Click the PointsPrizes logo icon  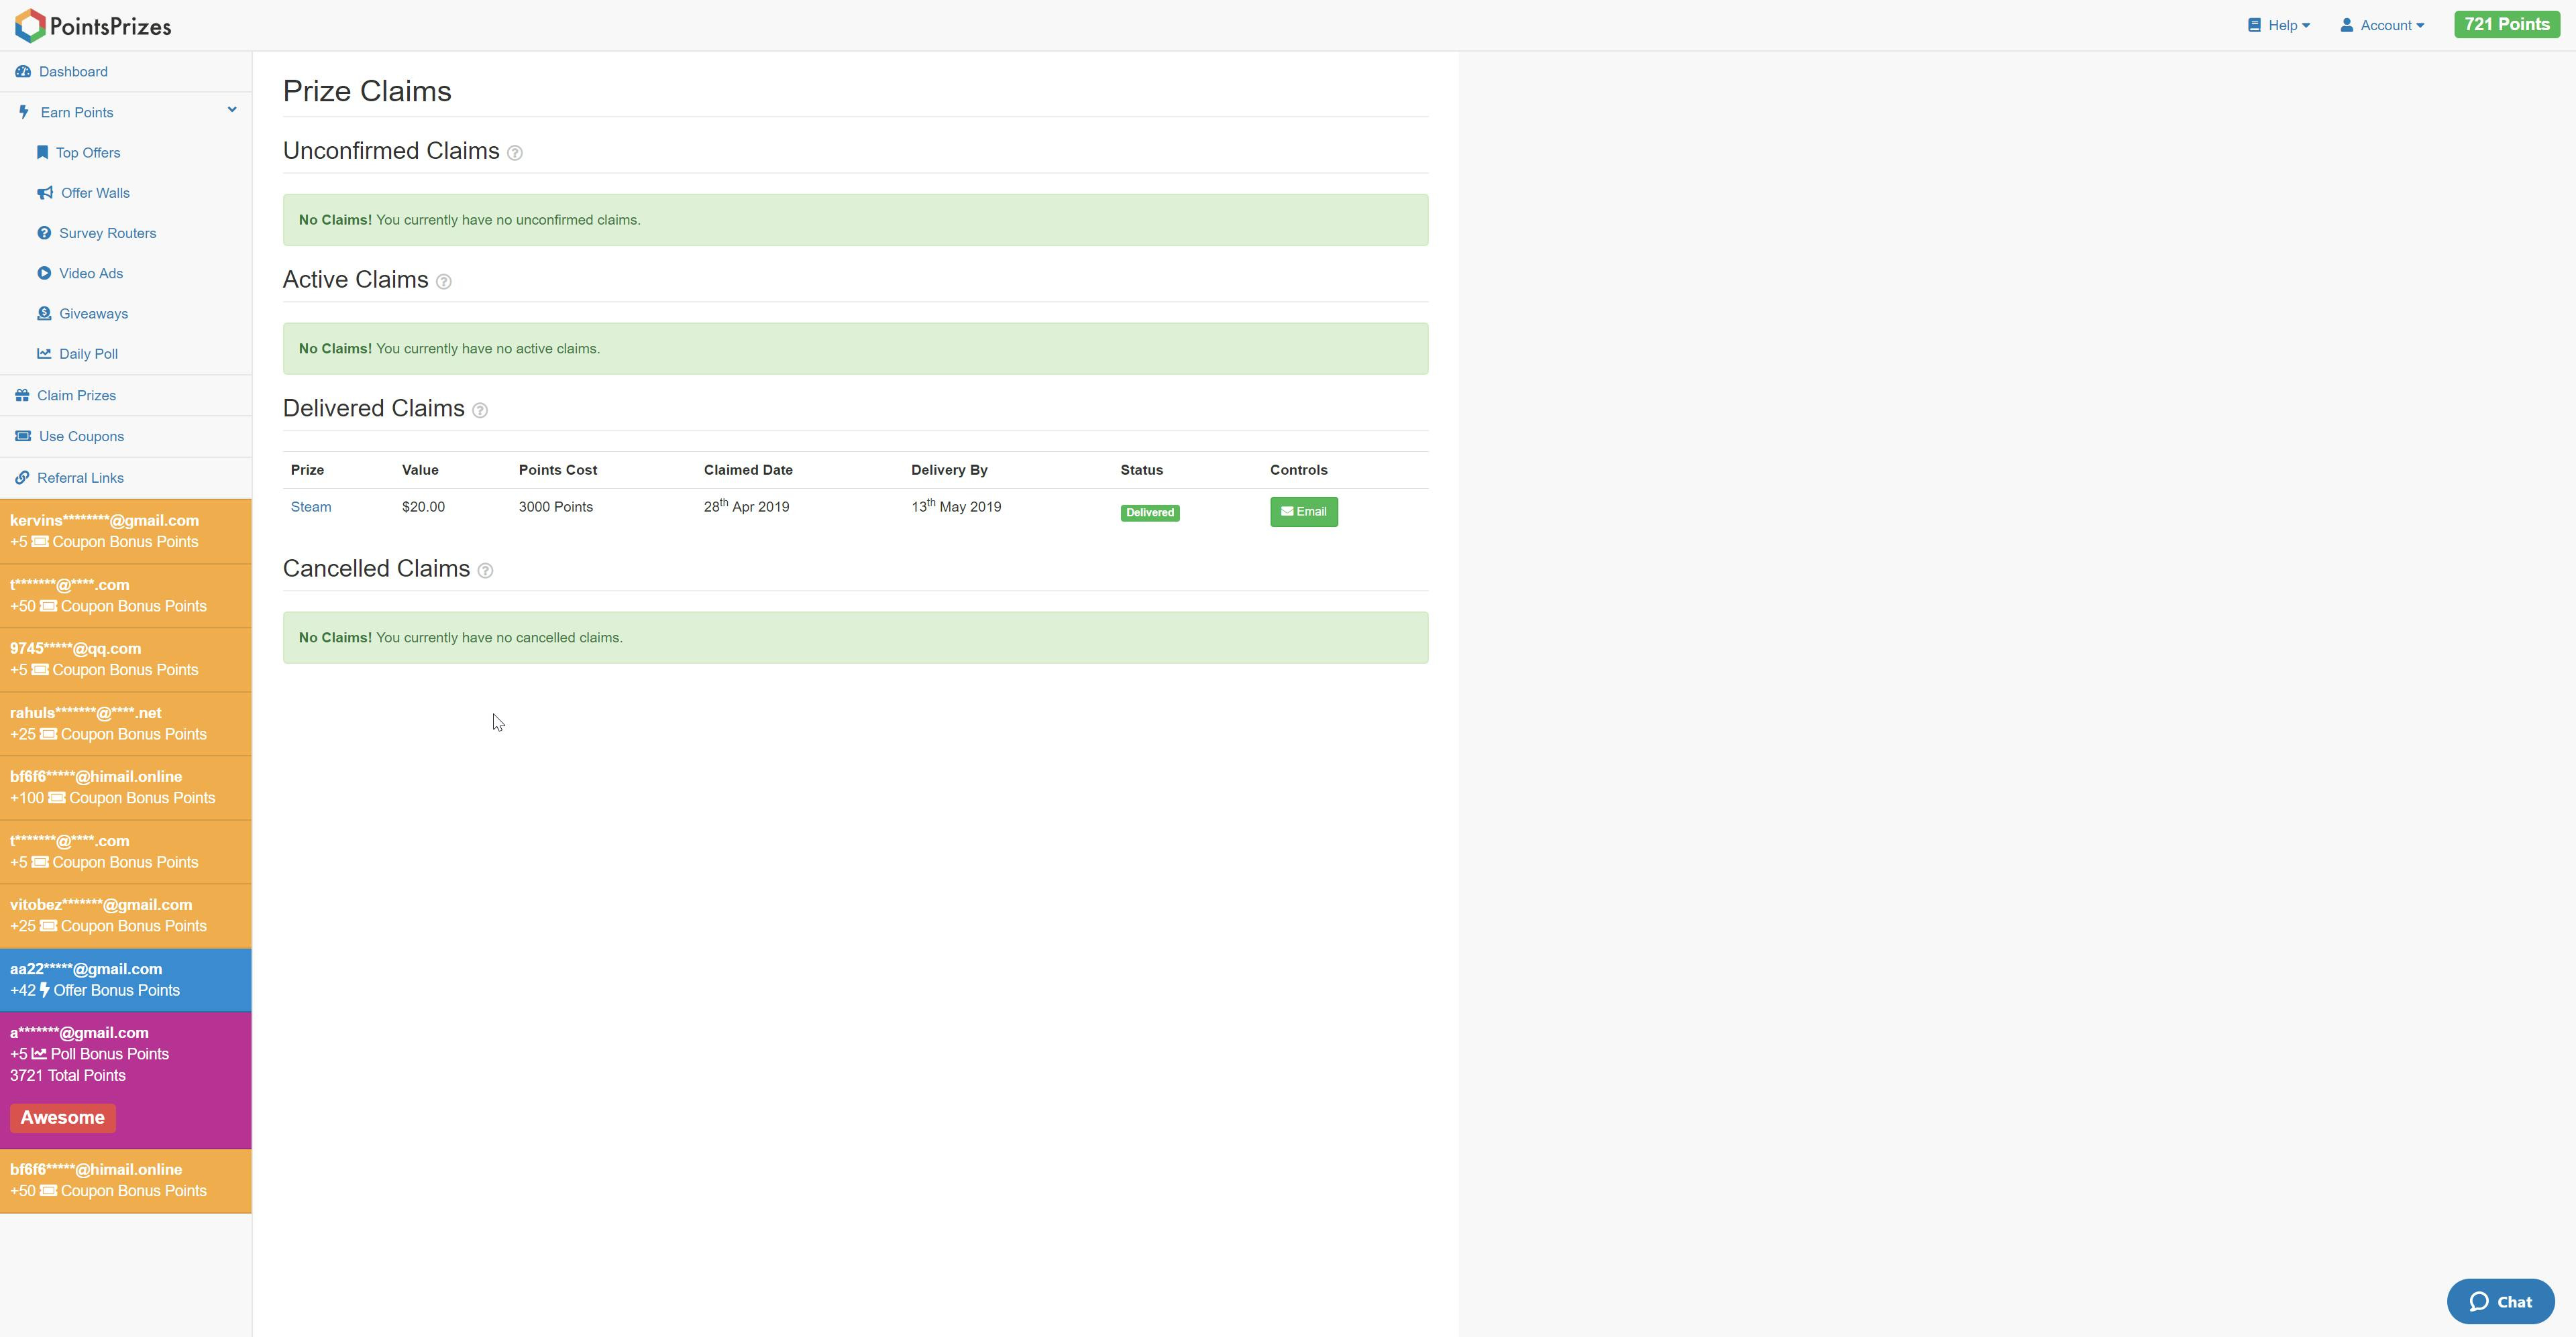pyautogui.click(x=30, y=26)
